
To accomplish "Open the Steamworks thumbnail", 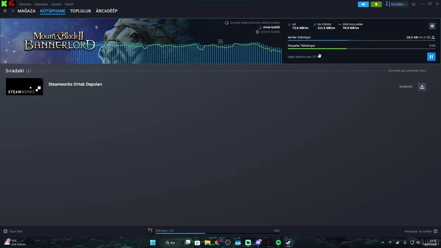I will point(24,86).
